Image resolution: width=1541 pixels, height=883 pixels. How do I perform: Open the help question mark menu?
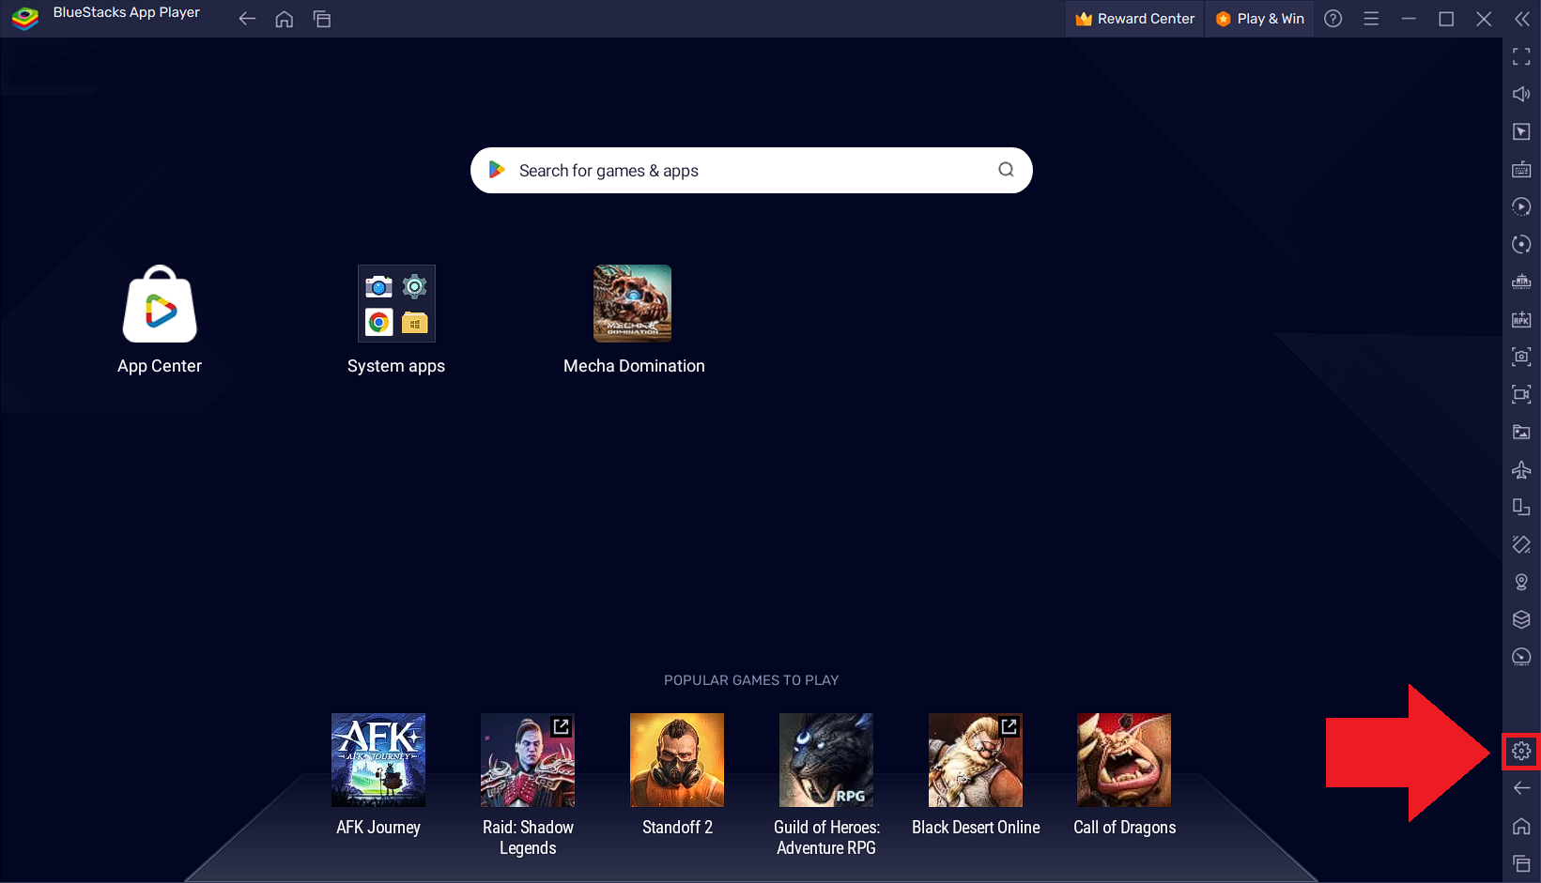click(x=1333, y=18)
